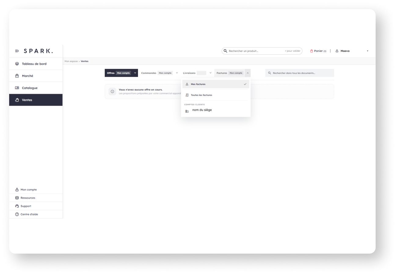Click the Mon compte badge on Factures
397x275 pixels.
tap(236, 73)
